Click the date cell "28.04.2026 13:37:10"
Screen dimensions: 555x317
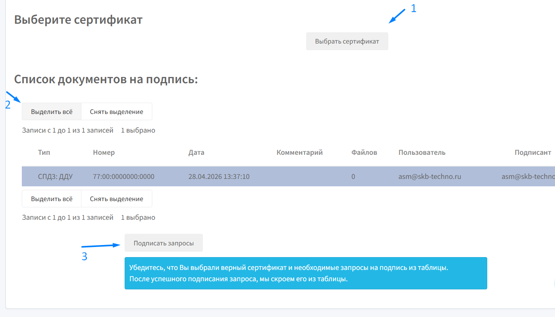(219, 177)
